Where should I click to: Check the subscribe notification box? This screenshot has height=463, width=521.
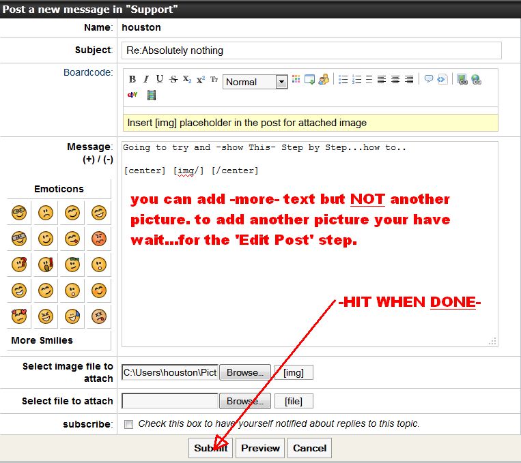click(x=129, y=424)
